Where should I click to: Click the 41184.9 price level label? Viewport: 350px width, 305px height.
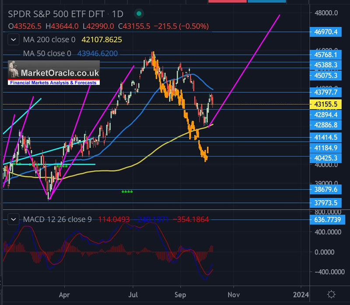325,148
